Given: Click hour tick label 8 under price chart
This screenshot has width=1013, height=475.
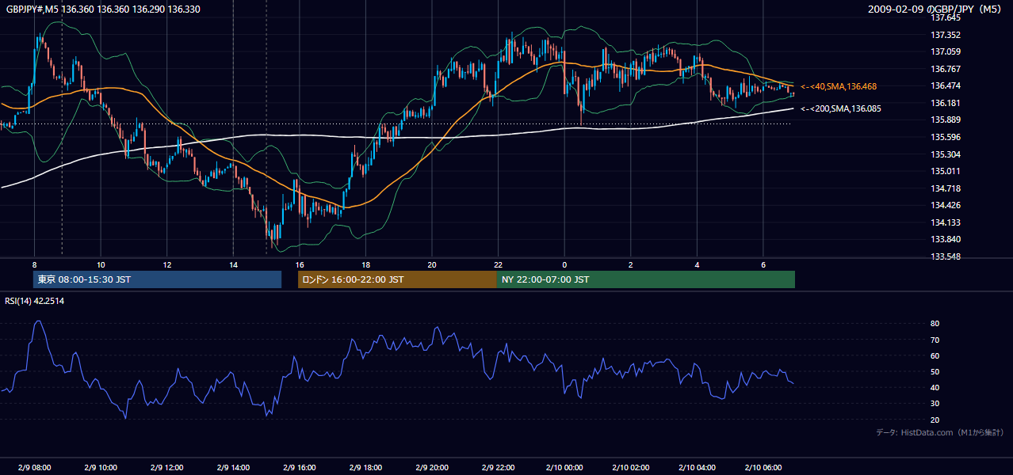Looking at the screenshot, I should (34, 264).
